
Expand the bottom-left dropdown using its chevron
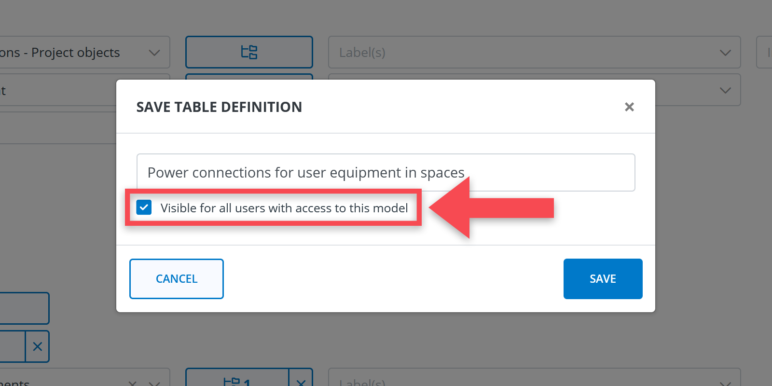point(154,383)
